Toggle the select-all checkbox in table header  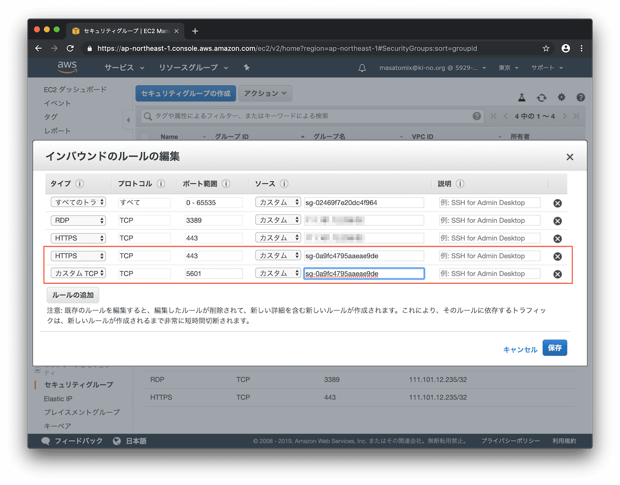pos(145,137)
